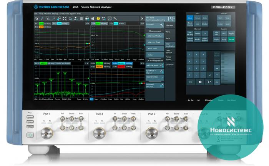
Task: Click the Print icon in the toolbar
Action: (87, 18)
